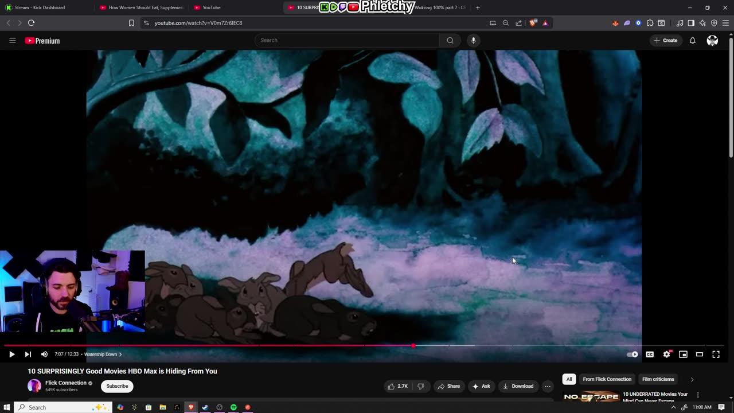
Task: Select the All filter chip
Action: 569,379
